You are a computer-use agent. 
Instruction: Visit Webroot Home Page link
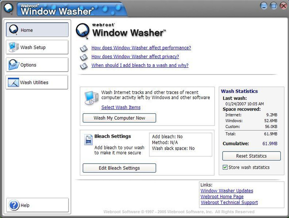(x=222, y=197)
